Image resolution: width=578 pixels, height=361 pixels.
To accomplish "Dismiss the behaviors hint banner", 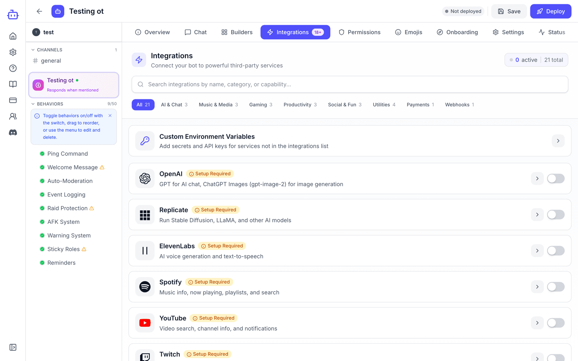I will [110, 116].
